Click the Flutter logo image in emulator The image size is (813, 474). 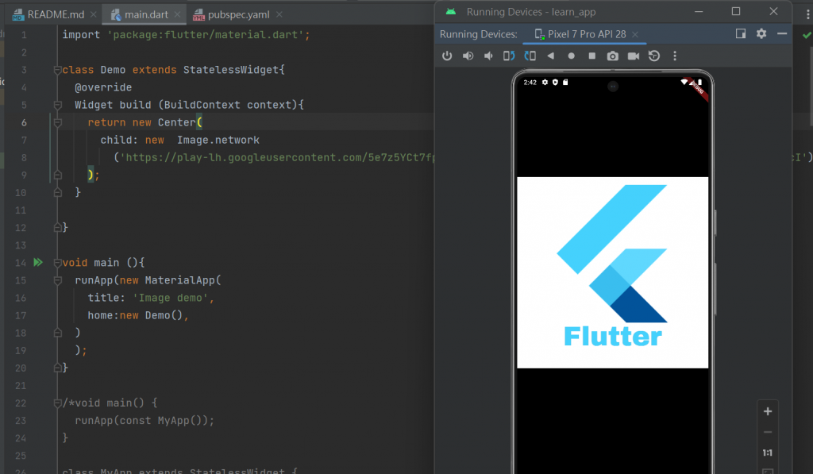(x=612, y=272)
